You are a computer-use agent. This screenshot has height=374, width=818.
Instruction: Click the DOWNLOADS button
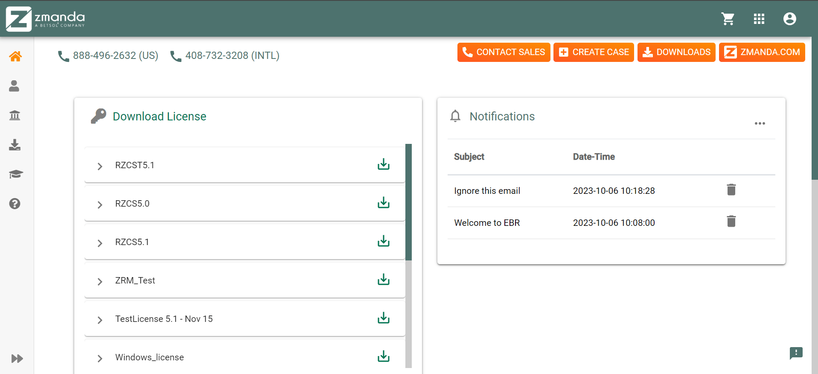(x=676, y=52)
